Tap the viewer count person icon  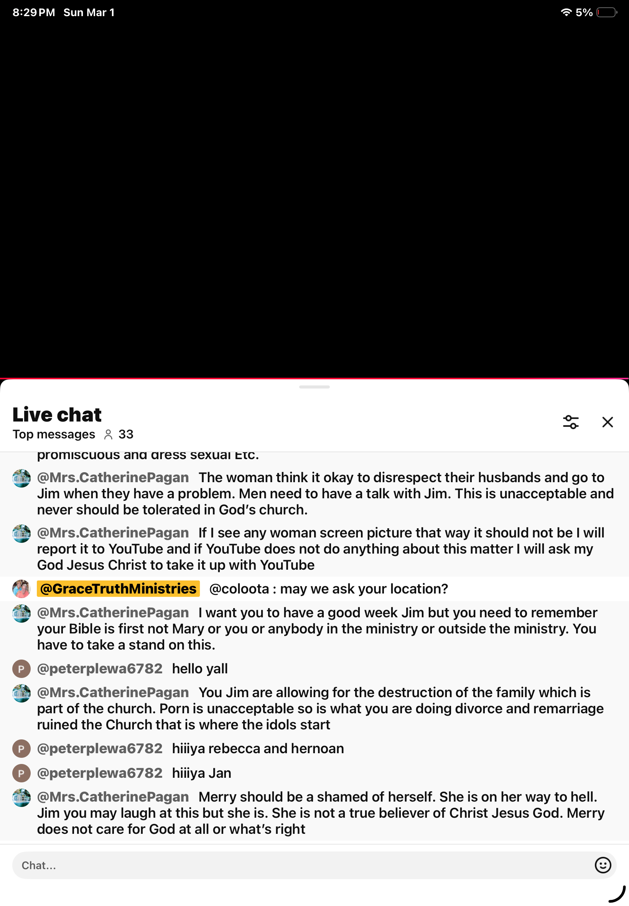pyautogui.click(x=108, y=434)
